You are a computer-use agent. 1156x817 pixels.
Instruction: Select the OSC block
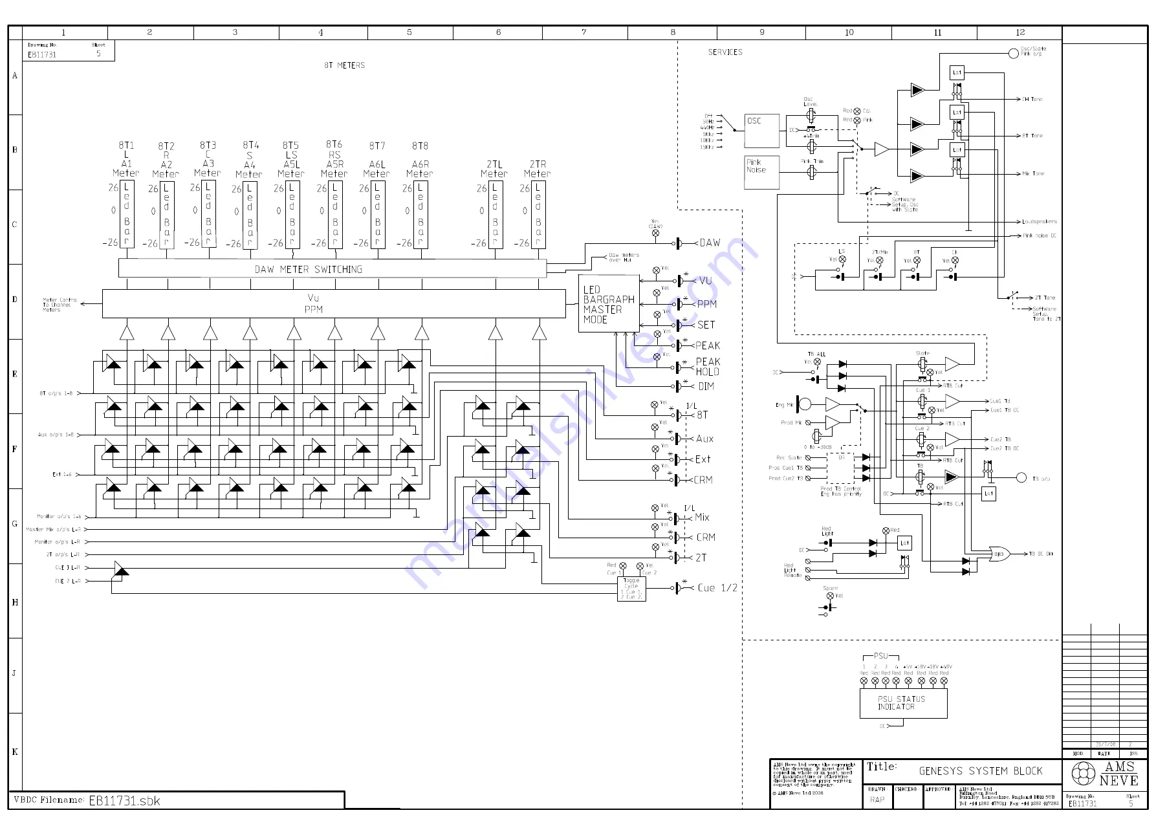coord(762,131)
